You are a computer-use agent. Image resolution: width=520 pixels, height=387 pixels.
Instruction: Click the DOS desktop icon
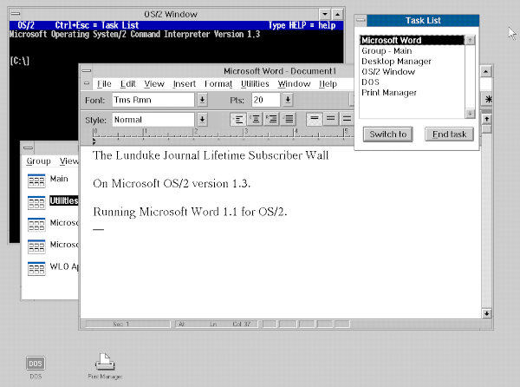coord(36,363)
